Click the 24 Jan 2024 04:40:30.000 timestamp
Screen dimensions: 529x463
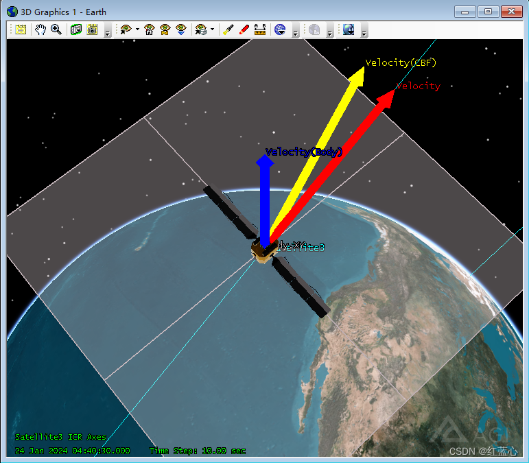73,451
